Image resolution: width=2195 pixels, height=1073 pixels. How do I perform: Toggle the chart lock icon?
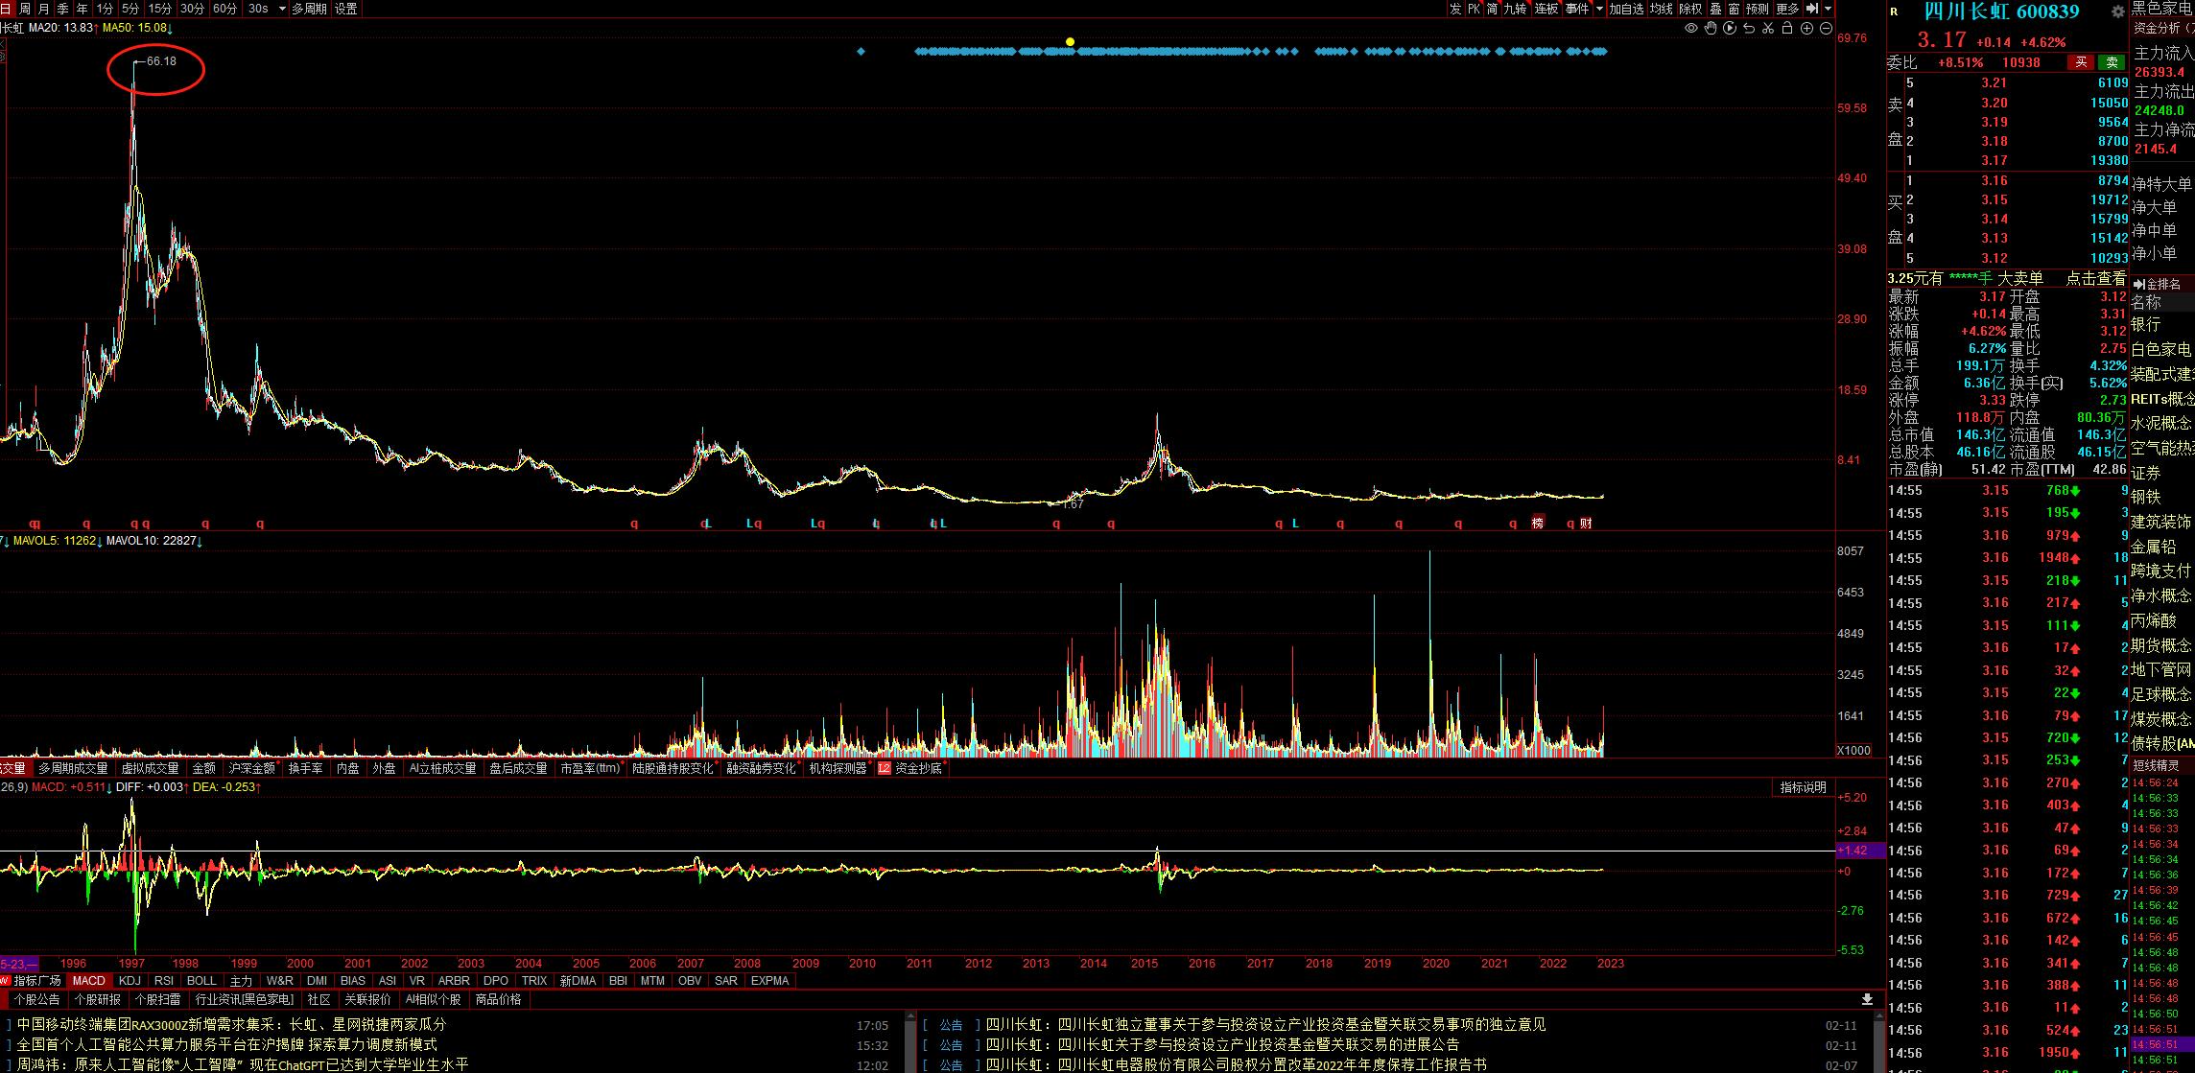tap(1786, 29)
